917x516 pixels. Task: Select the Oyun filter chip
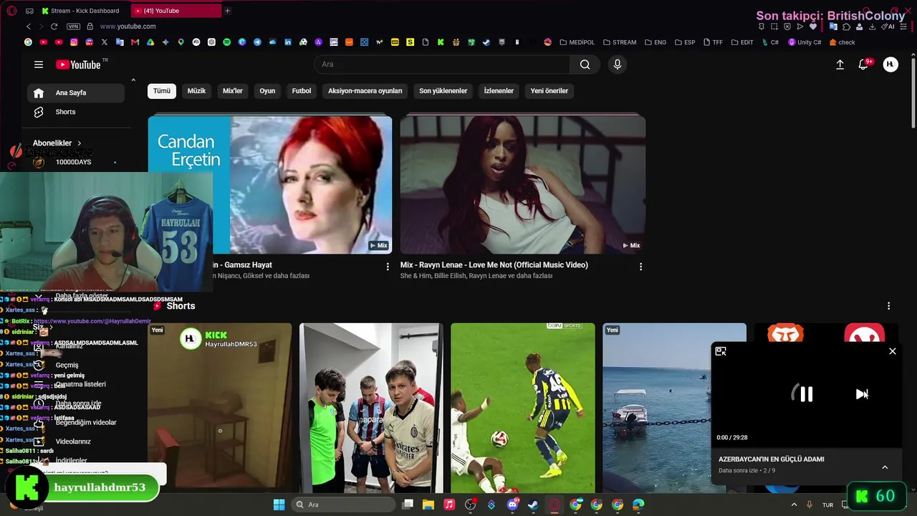pyautogui.click(x=267, y=91)
